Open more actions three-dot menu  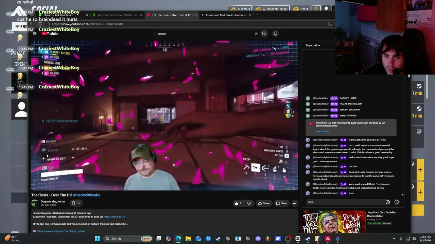click(x=295, y=203)
